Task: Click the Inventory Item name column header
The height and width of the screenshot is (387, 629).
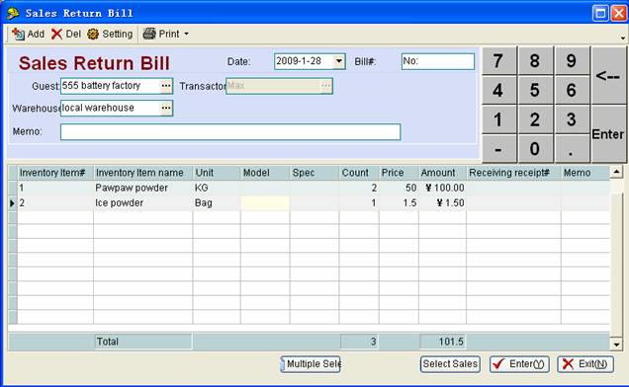Action: tap(142, 173)
